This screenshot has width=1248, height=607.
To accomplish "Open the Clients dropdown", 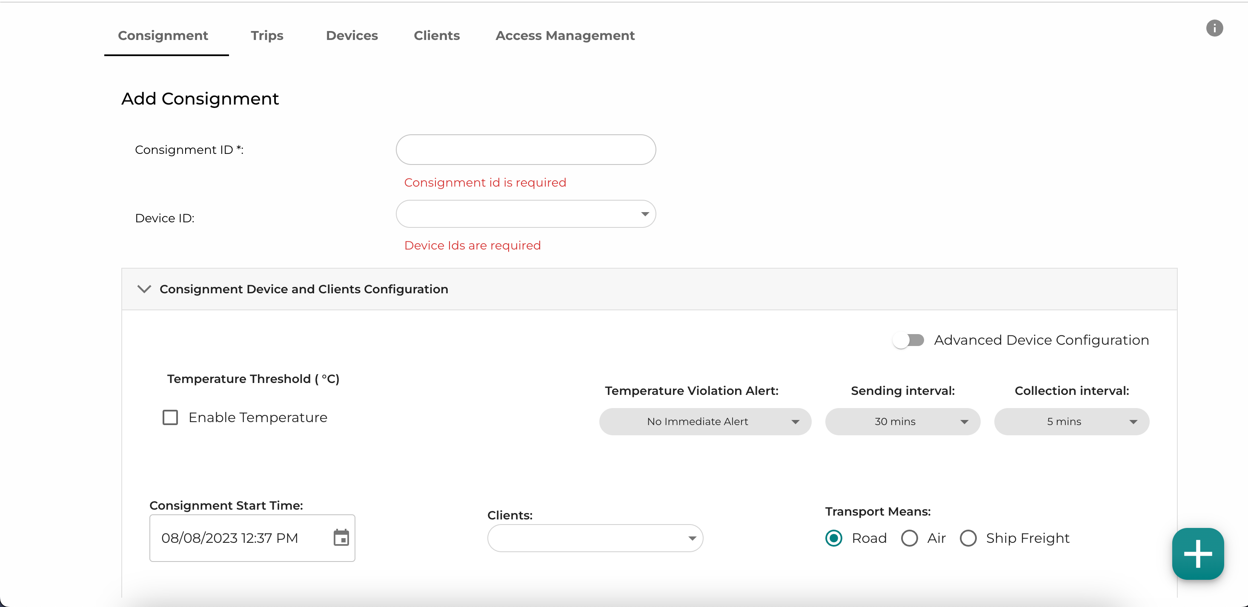I will pyautogui.click(x=594, y=538).
